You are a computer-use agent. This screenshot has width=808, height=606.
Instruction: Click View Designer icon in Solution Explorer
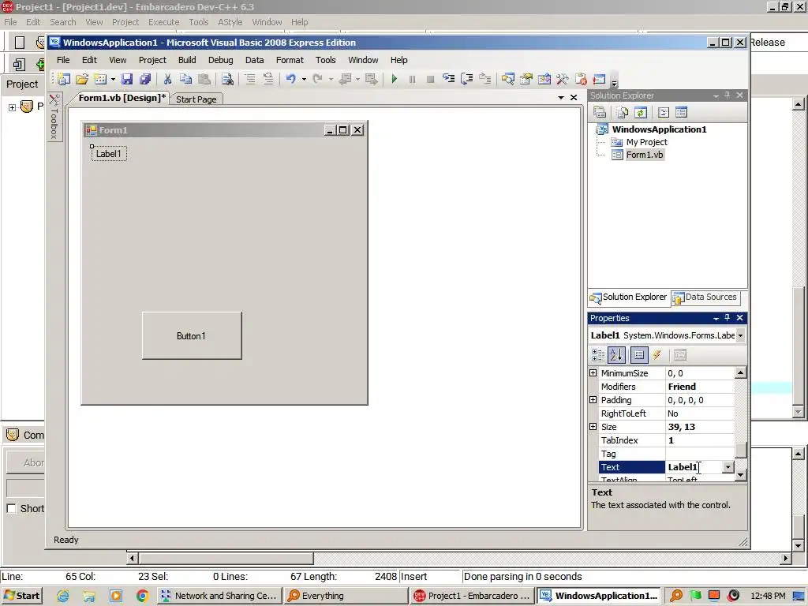pyautogui.click(x=681, y=112)
